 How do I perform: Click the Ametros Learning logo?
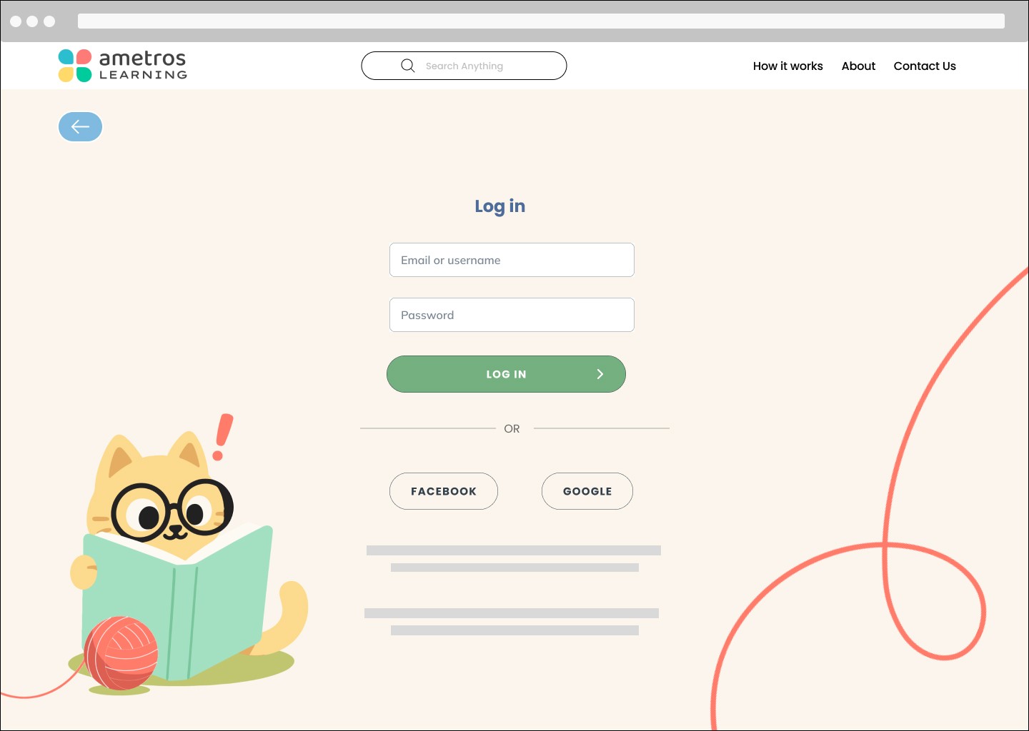pyautogui.click(x=123, y=66)
